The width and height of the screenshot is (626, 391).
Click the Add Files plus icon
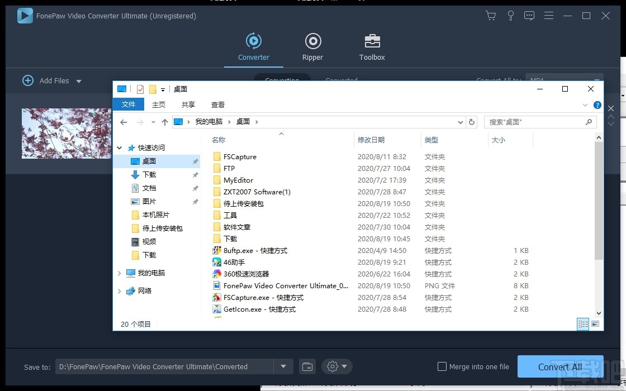[28, 80]
